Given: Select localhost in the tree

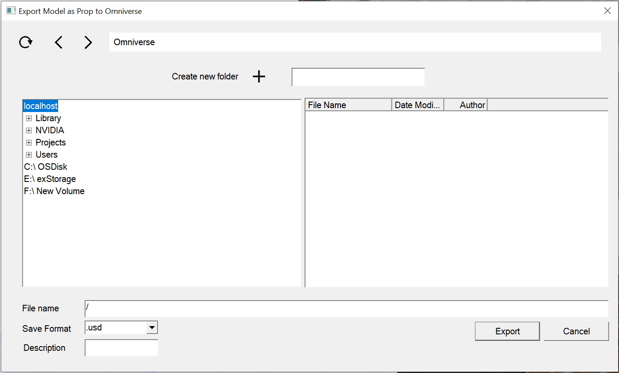Looking at the screenshot, I should coord(40,106).
